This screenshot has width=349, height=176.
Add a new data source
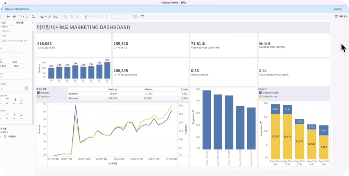coord(33,16)
